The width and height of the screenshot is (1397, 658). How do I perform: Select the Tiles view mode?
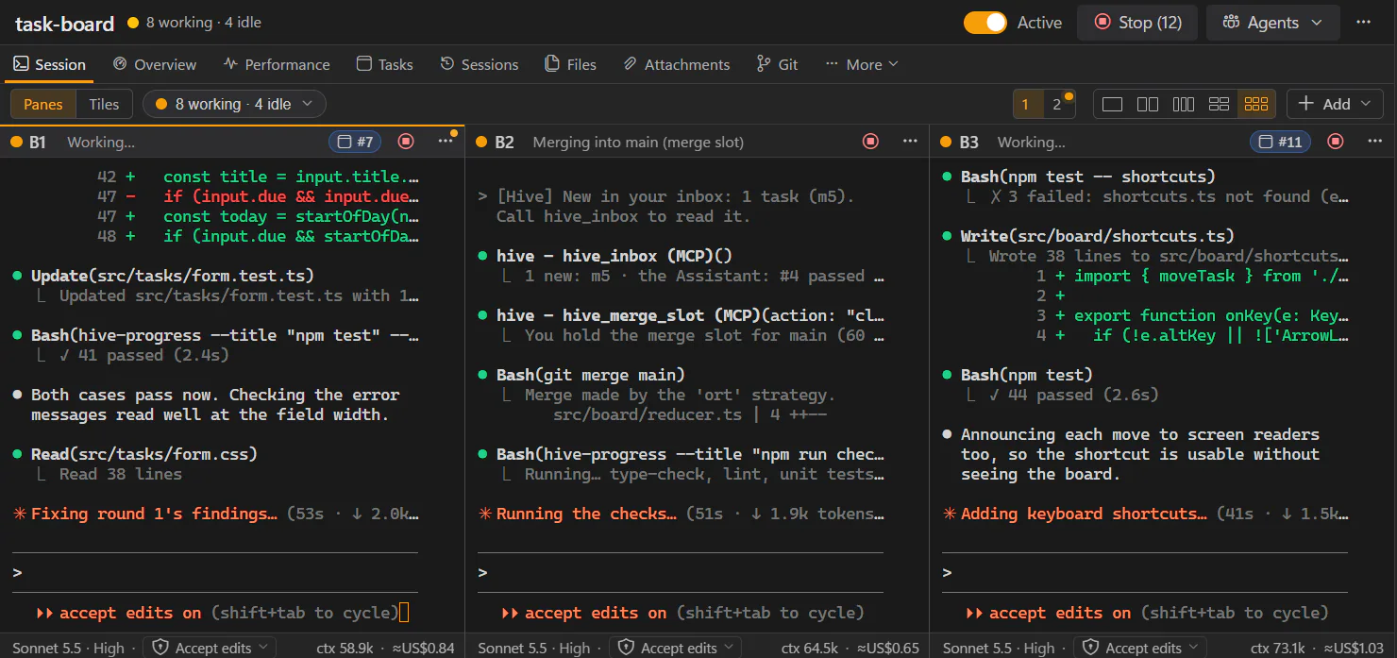(x=104, y=104)
